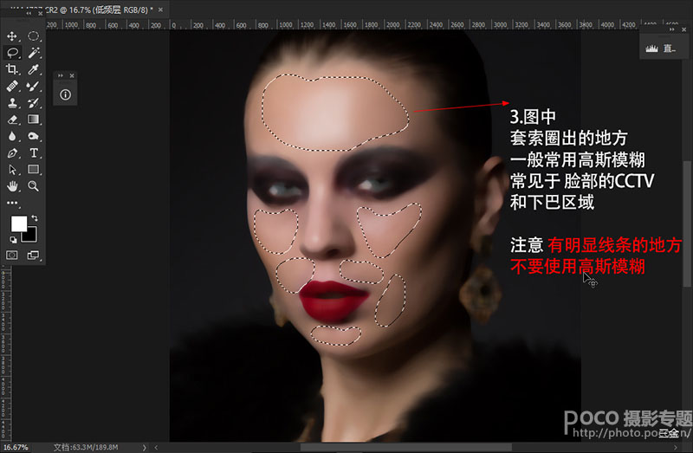The image size is (693, 453).
Task: Toggle Quick Mask mode
Action: [x=12, y=255]
